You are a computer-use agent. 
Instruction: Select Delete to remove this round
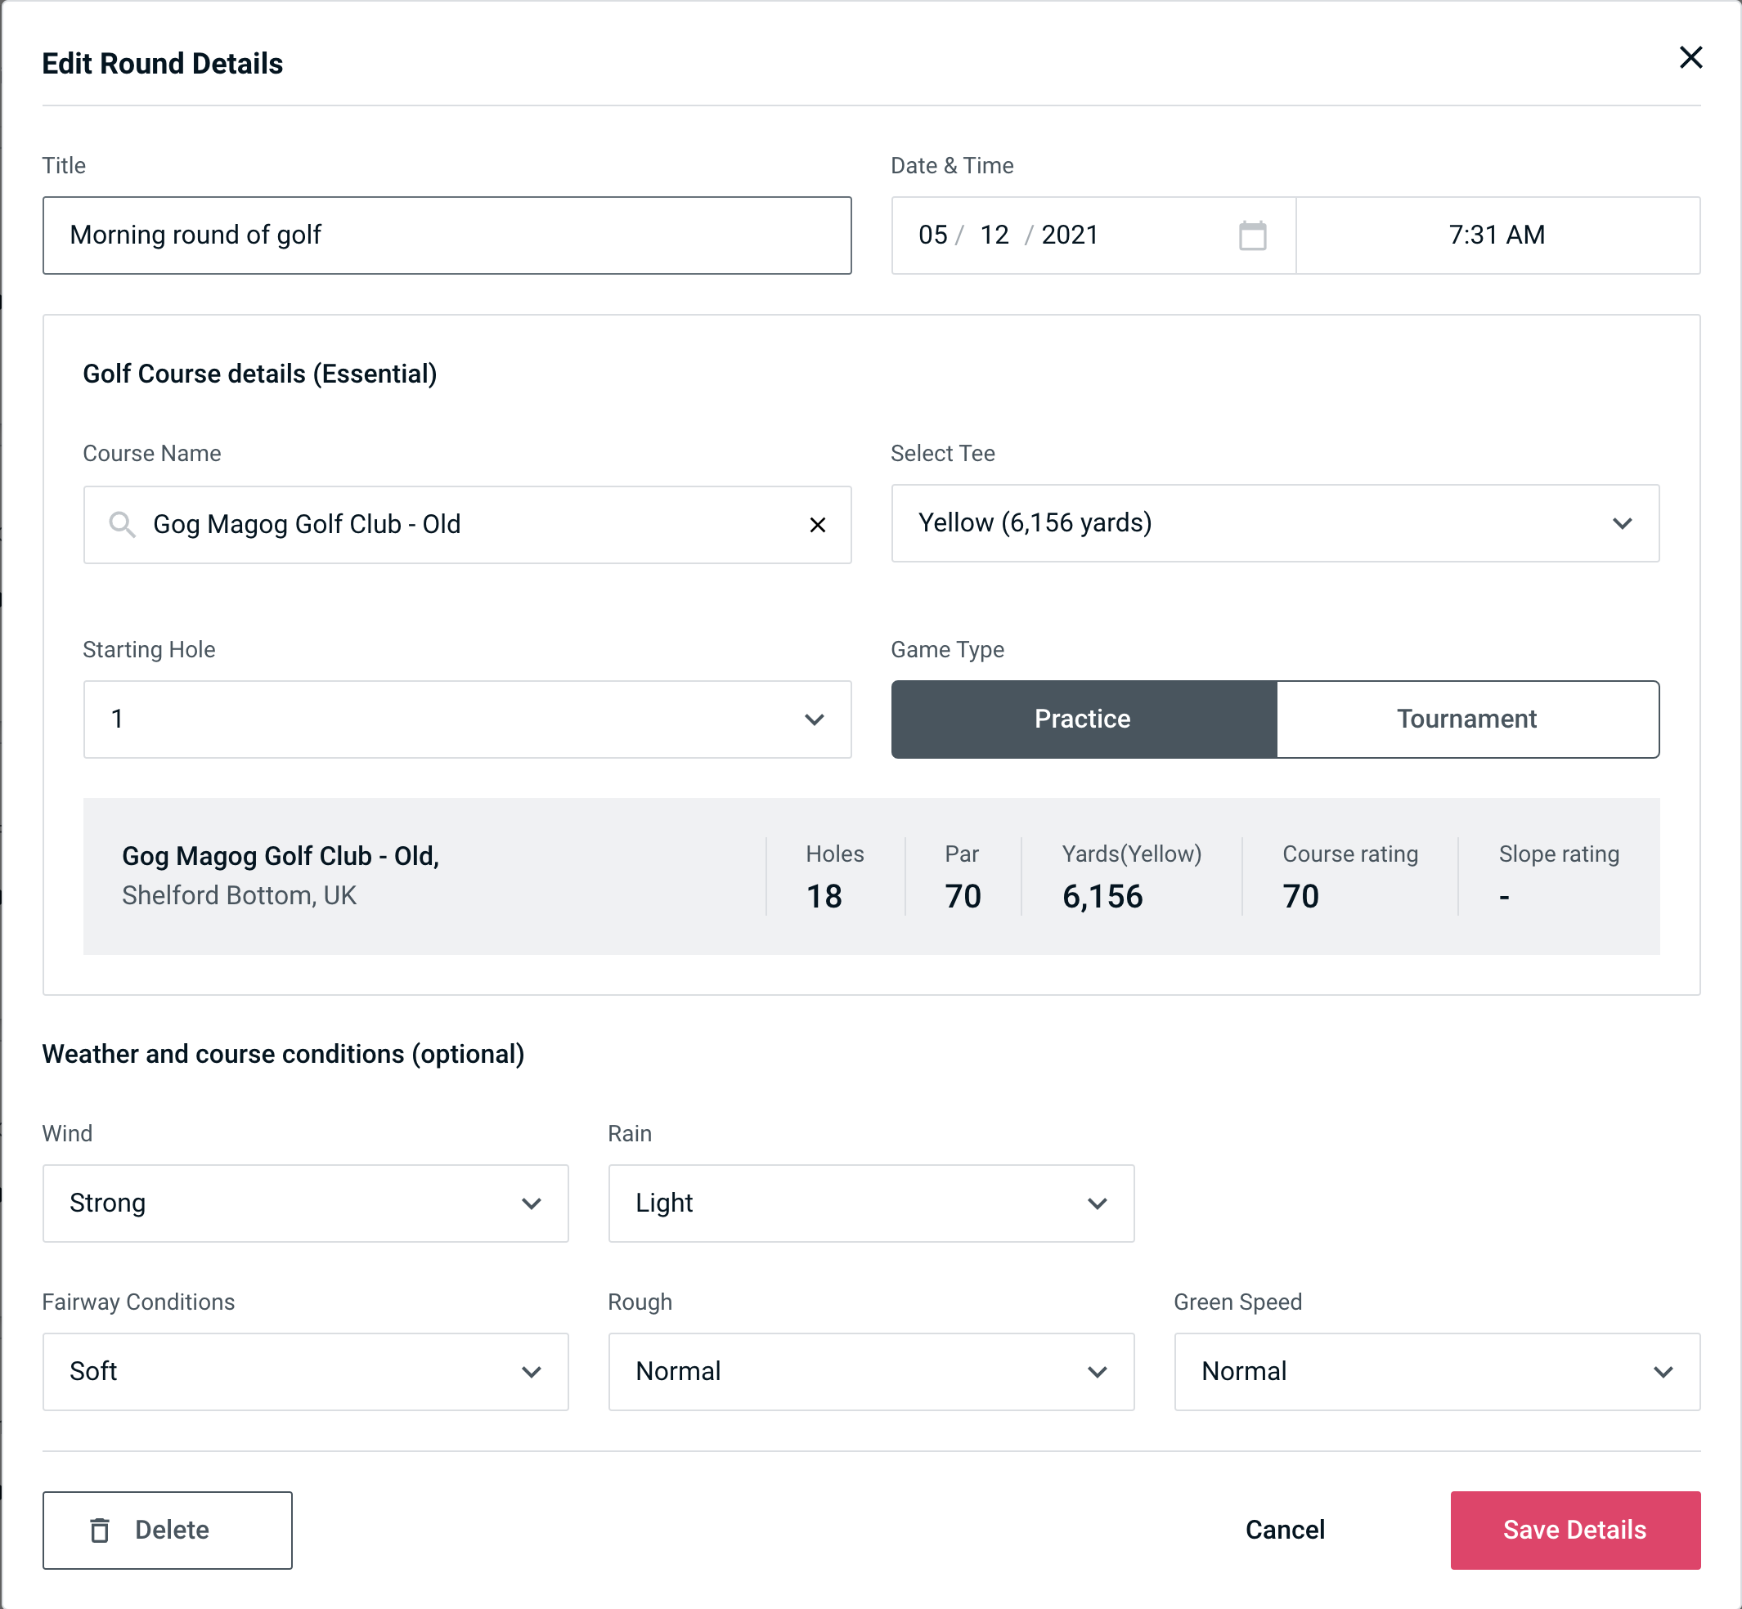pos(167,1529)
